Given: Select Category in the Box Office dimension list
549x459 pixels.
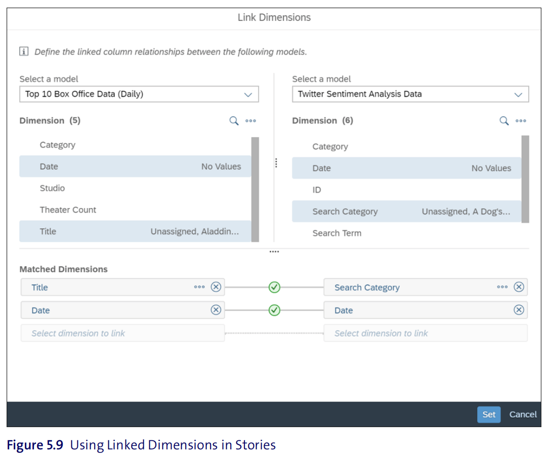Looking at the screenshot, I should 135,145.
